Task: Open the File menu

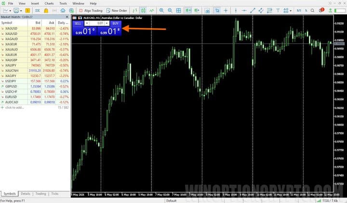Action: pyautogui.click(x=11, y=3)
